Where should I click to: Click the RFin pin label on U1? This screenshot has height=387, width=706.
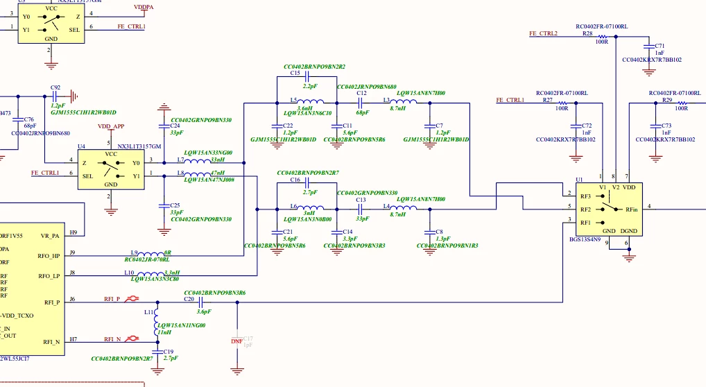(x=631, y=209)
